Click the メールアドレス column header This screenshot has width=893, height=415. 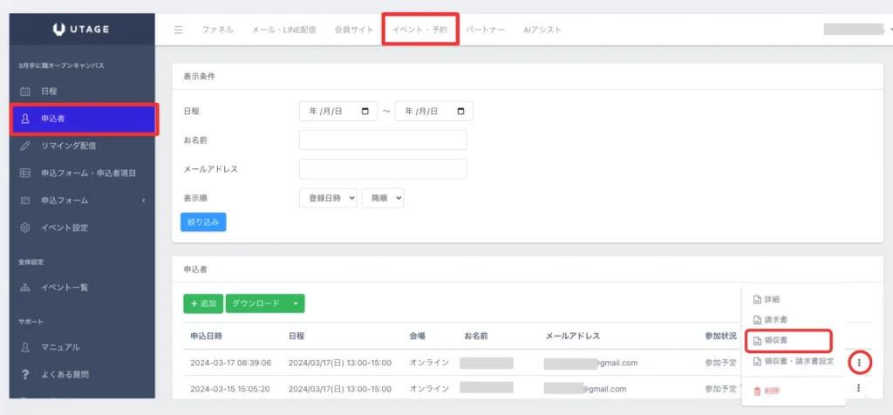point(572,336)
